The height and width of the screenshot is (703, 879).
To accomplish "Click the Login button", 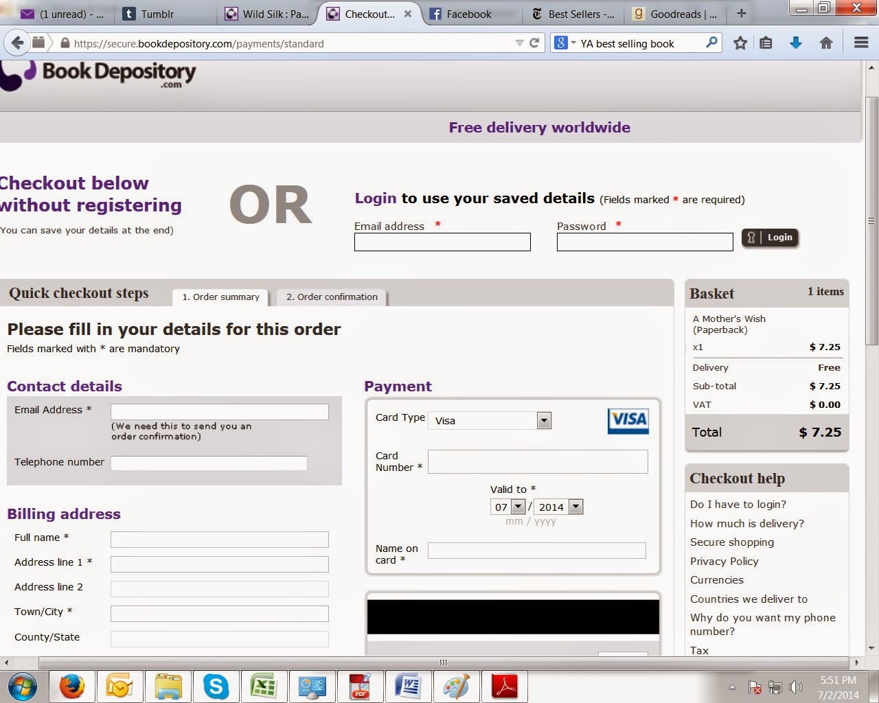I will point(770,238).
